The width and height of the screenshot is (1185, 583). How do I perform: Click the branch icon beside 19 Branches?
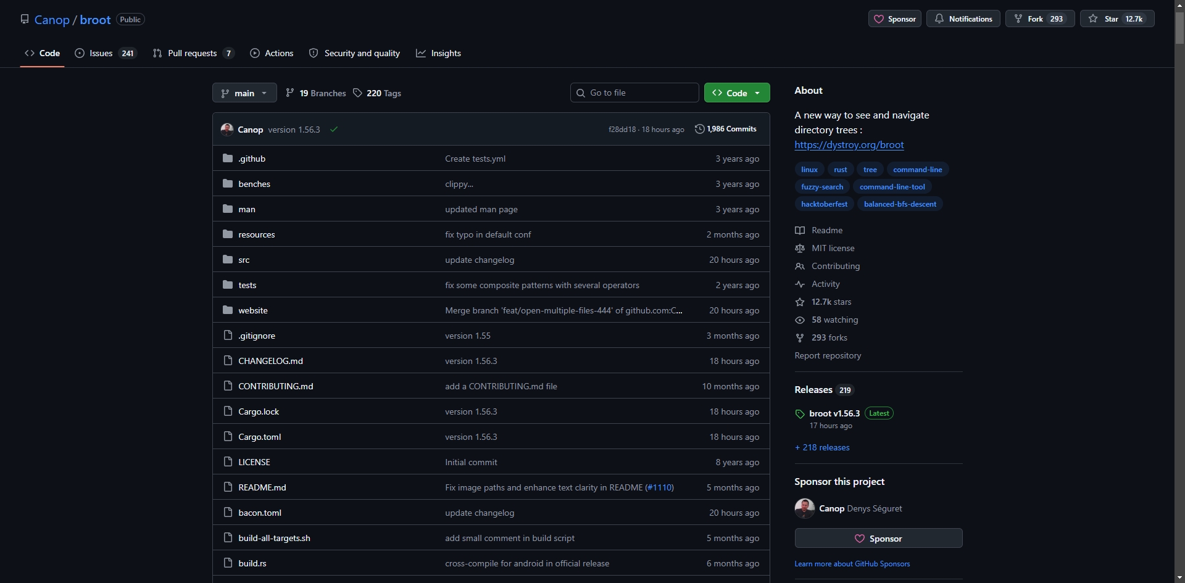[x=289, y=93]
